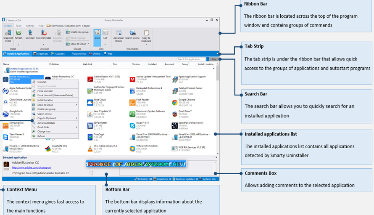The height and width of the screenshot is (215, 374).
Task: Click in the Search for application field
Action: (191, 59)
